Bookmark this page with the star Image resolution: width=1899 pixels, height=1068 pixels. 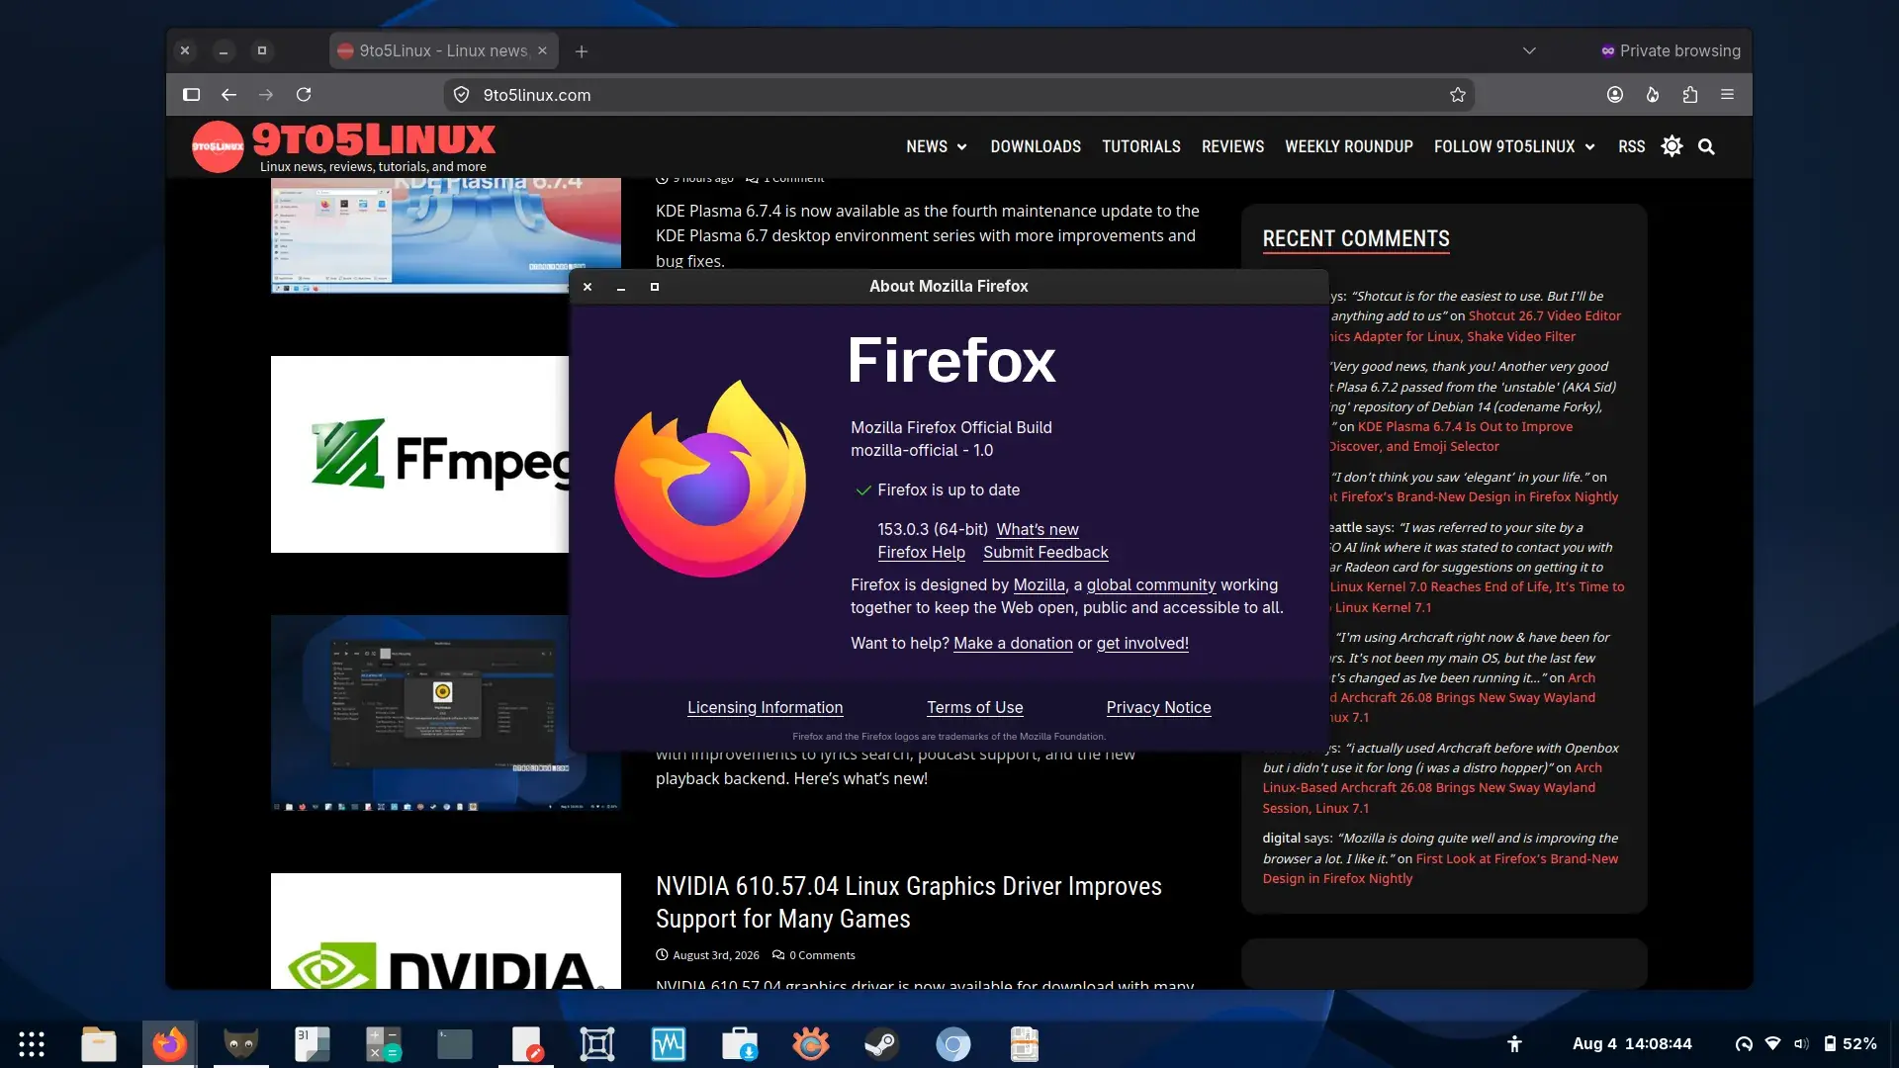[x=1457, y=95]
